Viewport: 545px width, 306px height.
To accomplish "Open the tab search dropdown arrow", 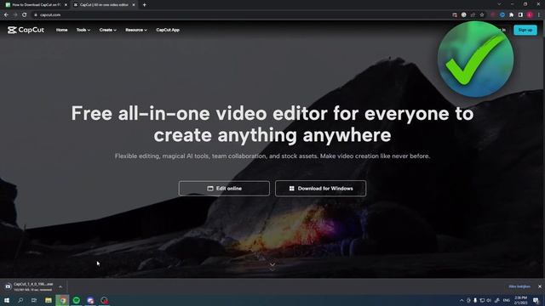I will pos(499,4).
